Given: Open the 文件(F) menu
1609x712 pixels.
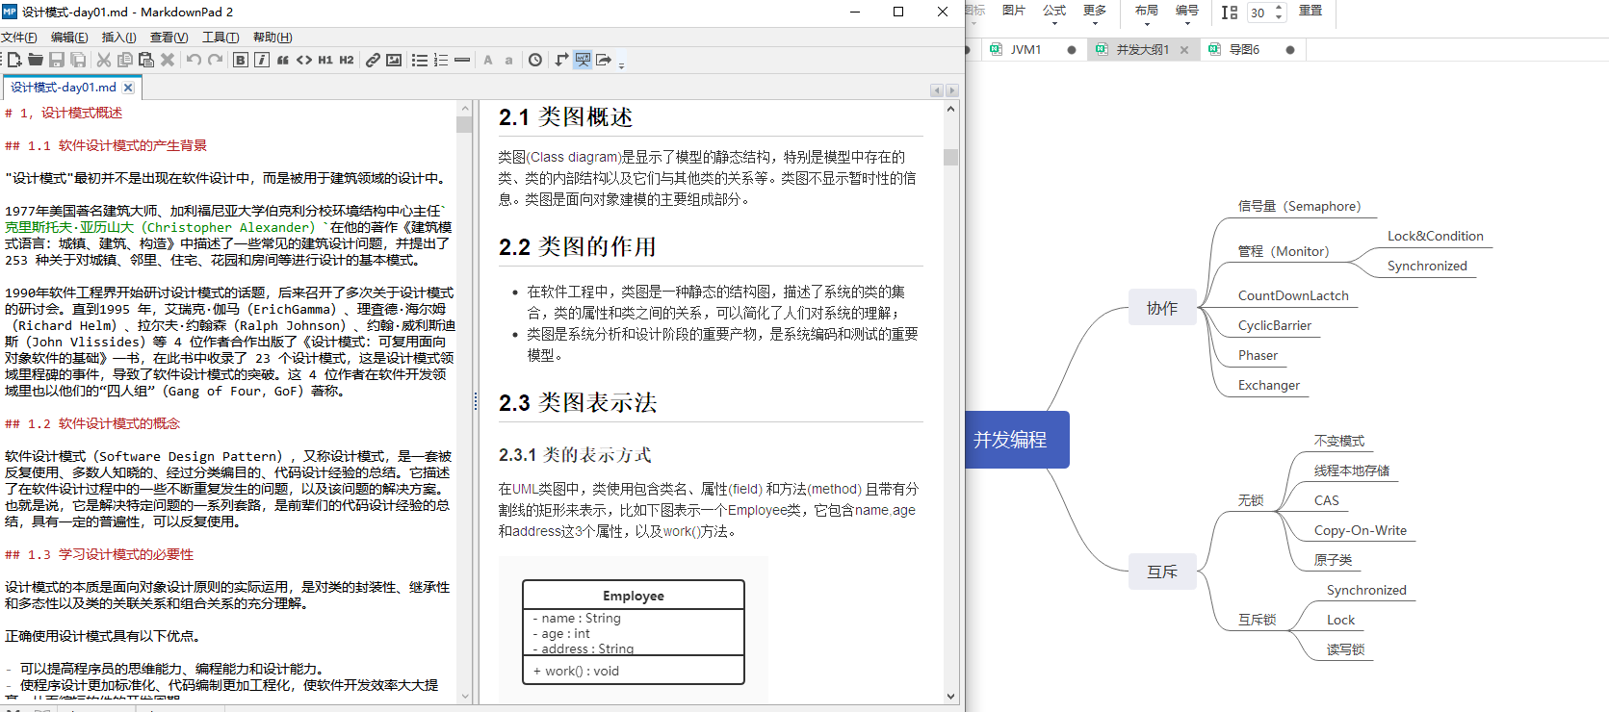Looking at the screenshot, I should coord(19,38).
